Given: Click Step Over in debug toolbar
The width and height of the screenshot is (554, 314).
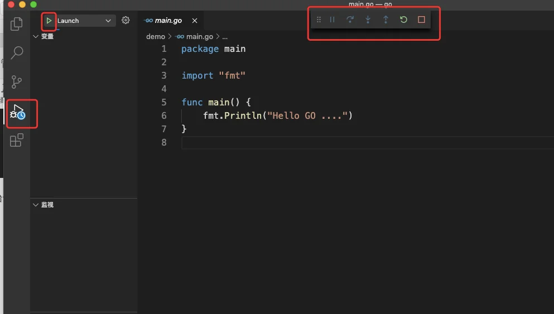Looking at the screenshot, I should (350, 20).
